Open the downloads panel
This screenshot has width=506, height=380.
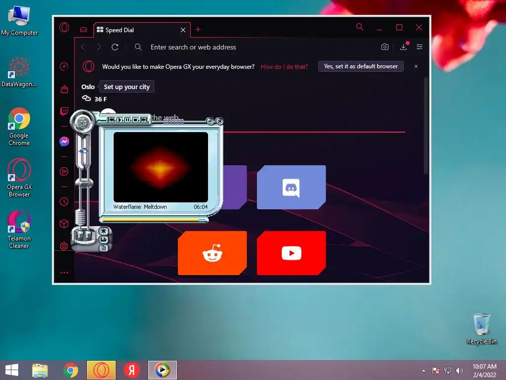404,47
